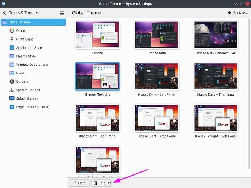This screenshot has width=251, height=188.
Task: Click the Cursors pointer icon
Action: pyautogui.click(x=12, y=82)
